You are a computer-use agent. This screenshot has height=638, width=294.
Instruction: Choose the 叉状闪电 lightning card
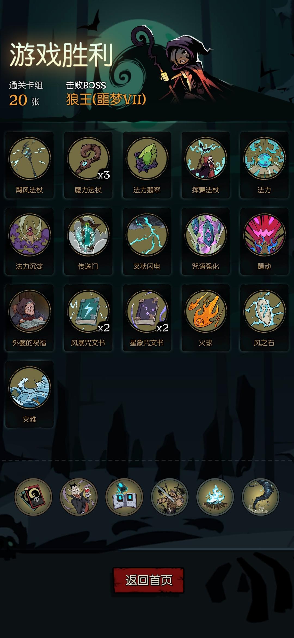click(147, 241)
